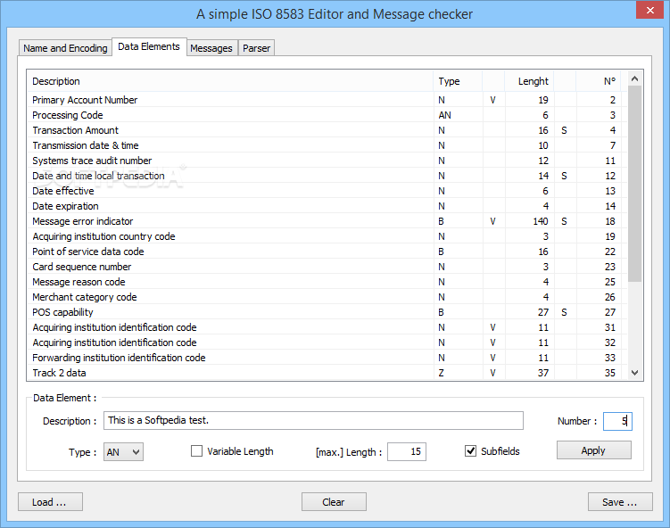Image resolution: width=670 pixels, height=528 pixels.
Task: Focus the Number input field
Action: tap(617, 421)
